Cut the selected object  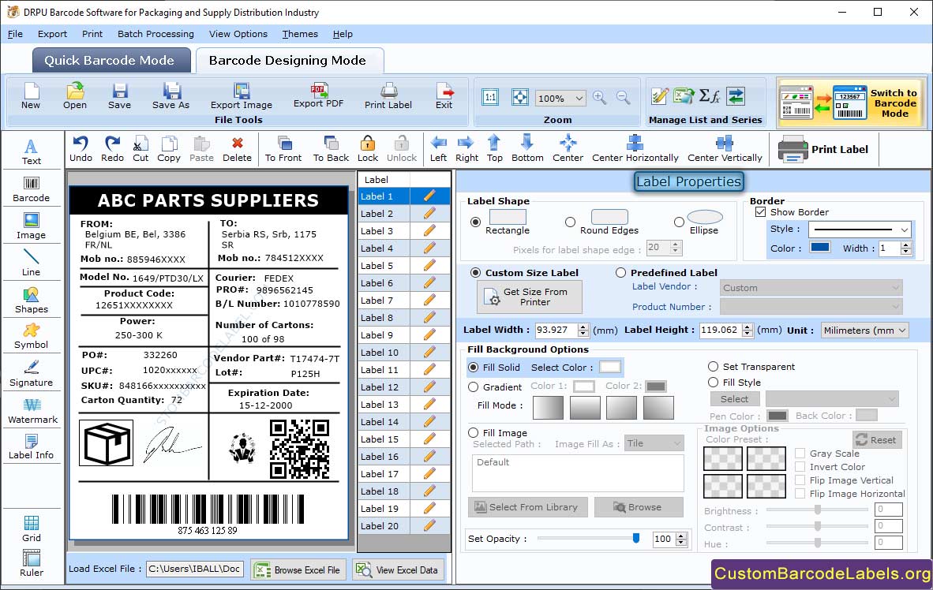[x=141, y=149]
